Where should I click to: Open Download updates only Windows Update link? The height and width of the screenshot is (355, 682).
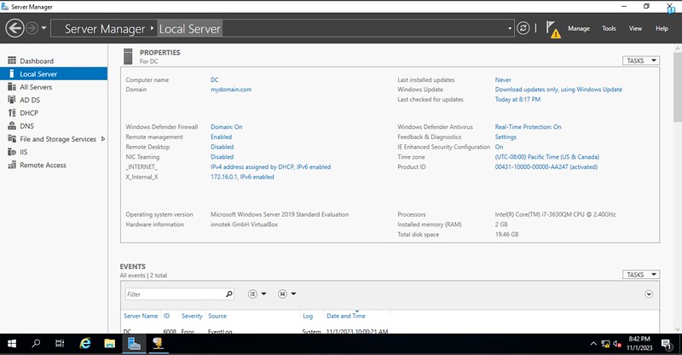pyautogui.click(x=558, y=90)
